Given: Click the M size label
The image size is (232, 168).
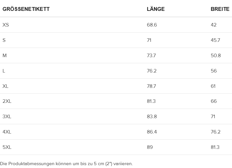Looking at the screenshot, I should click(4, 56).
